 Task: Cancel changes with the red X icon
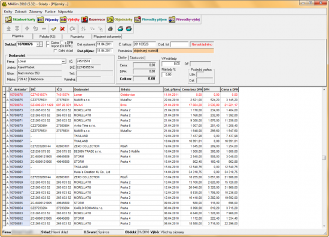(62, 29)
